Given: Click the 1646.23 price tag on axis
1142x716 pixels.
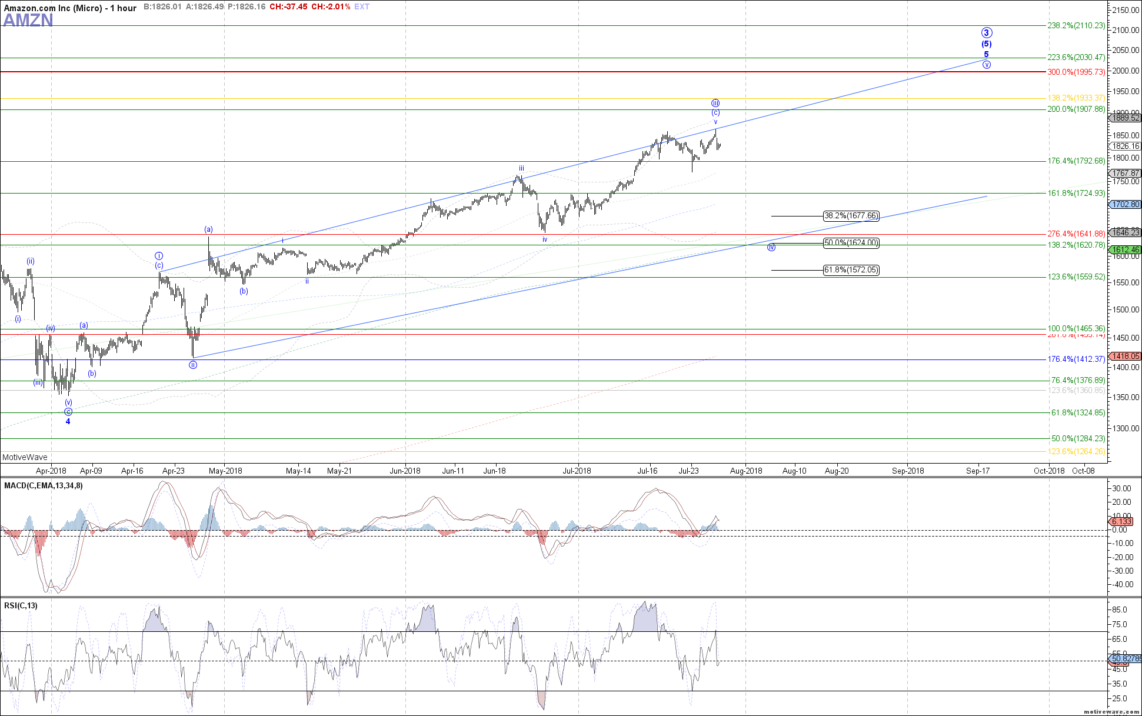Looking at the screenshot, I should (x=1125, y=233).
